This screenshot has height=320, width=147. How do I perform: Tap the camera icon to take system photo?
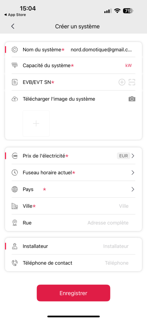(132, 99)
